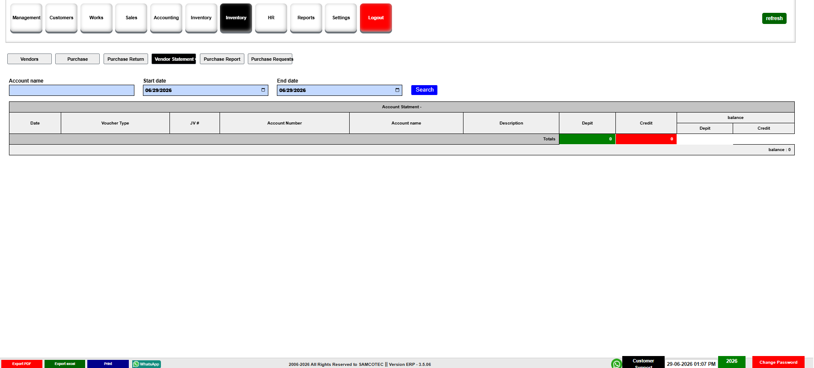Image resolution: width=814 pixels, height=368 pixels.
Task: Click the Description column header
Action: coord(511,123)
